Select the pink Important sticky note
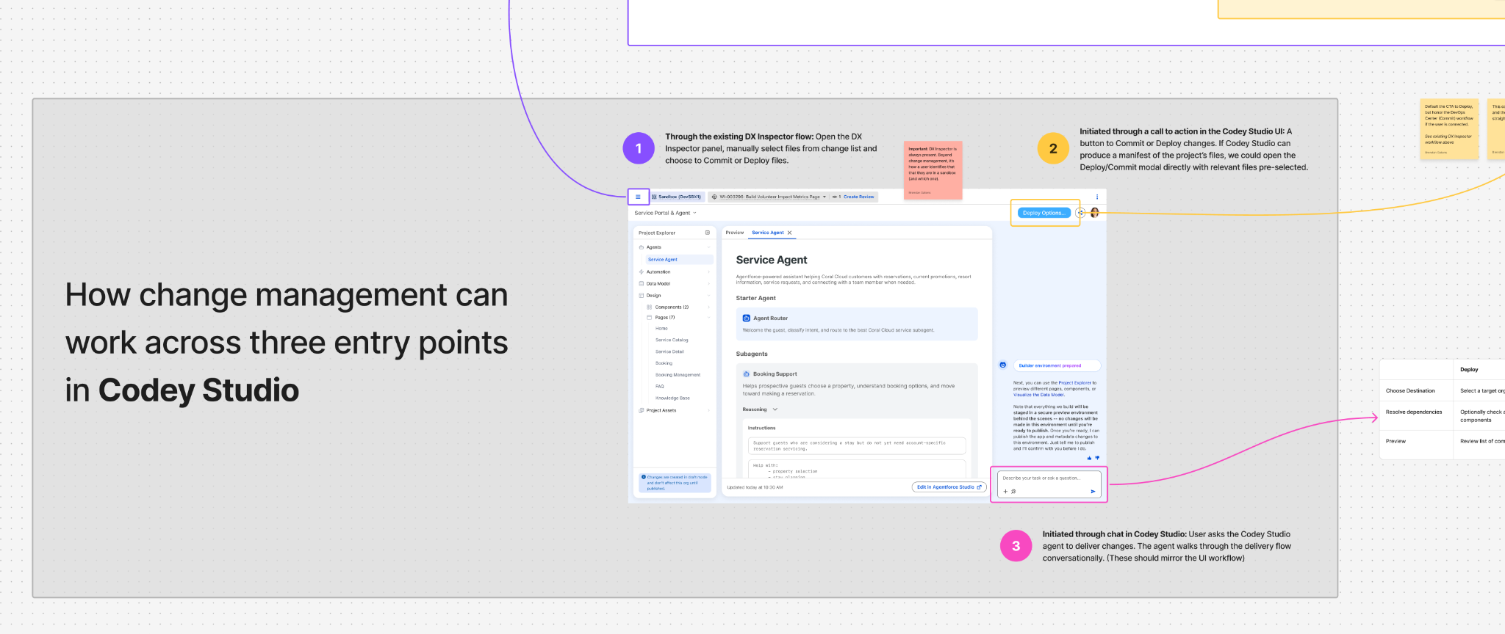Screen dimensions: 1505x634 click(933, 170)
